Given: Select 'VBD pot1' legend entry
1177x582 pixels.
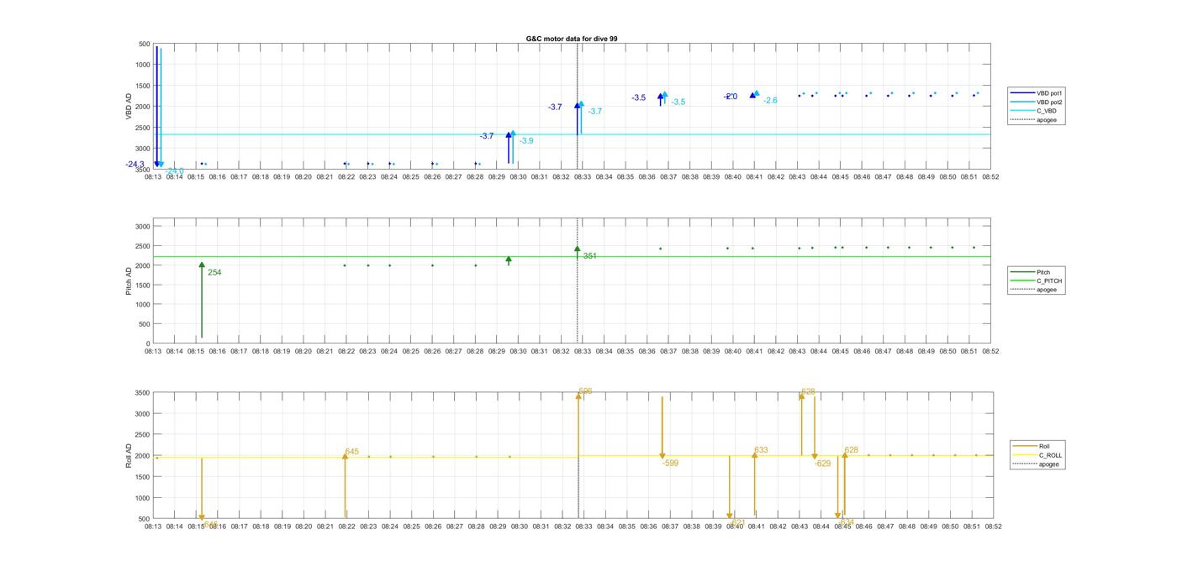Looking at the screenshot, I should click(x=1035, y=93).
